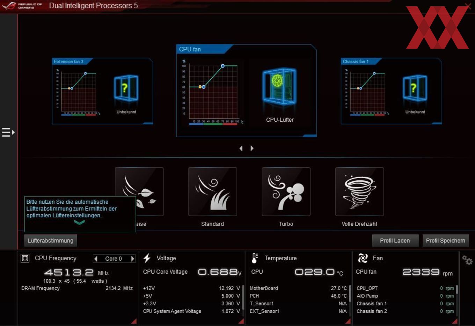This screenshot has height=326, width=475.
Task: Click the Unbekannt icon in Chassis fan 1
Action: 415,88
